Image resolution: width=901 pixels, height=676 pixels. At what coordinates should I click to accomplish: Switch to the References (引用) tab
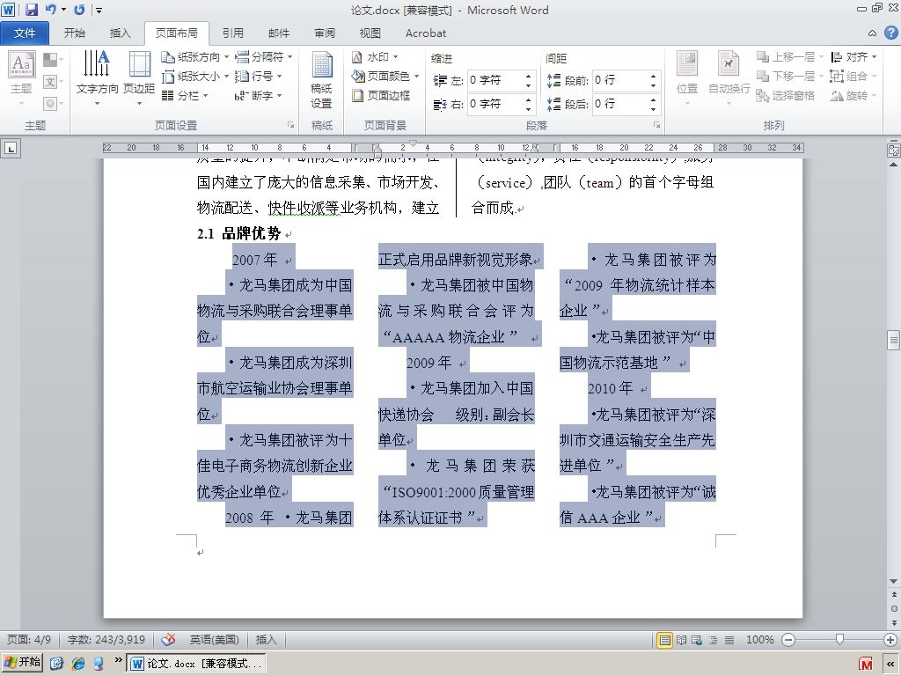point(232,33)
